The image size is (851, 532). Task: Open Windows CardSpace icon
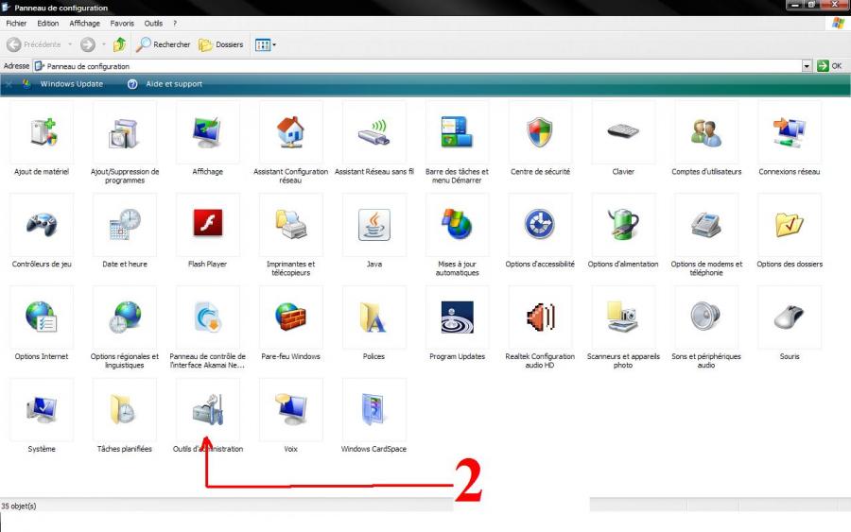[x=373, y=410]
